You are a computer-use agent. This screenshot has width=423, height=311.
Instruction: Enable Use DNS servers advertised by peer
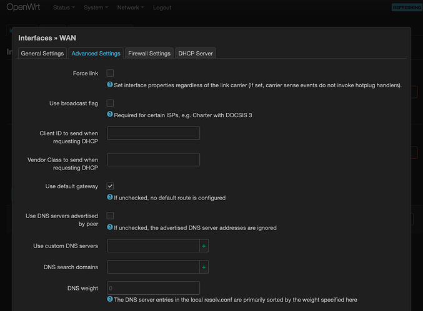tap(110, 216)
